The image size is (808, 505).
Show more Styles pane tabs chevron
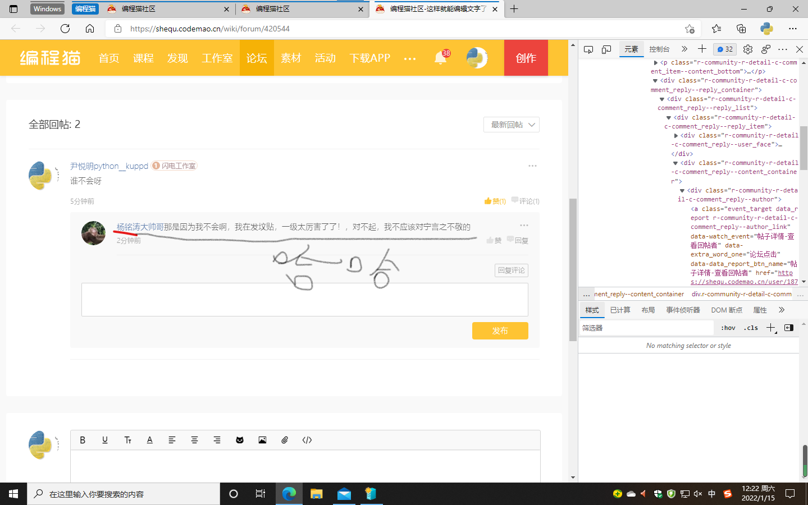[782, 310]
